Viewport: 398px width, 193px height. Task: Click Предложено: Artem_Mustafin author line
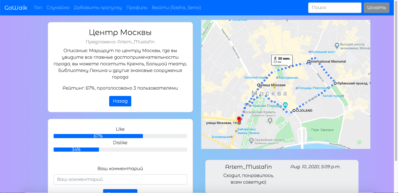tap(120, 42)
